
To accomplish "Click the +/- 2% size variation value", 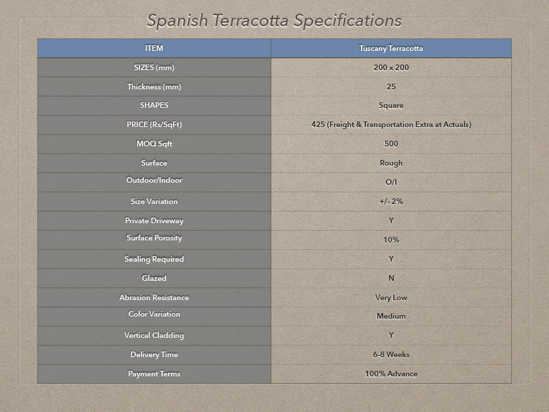I will [391, 201].
